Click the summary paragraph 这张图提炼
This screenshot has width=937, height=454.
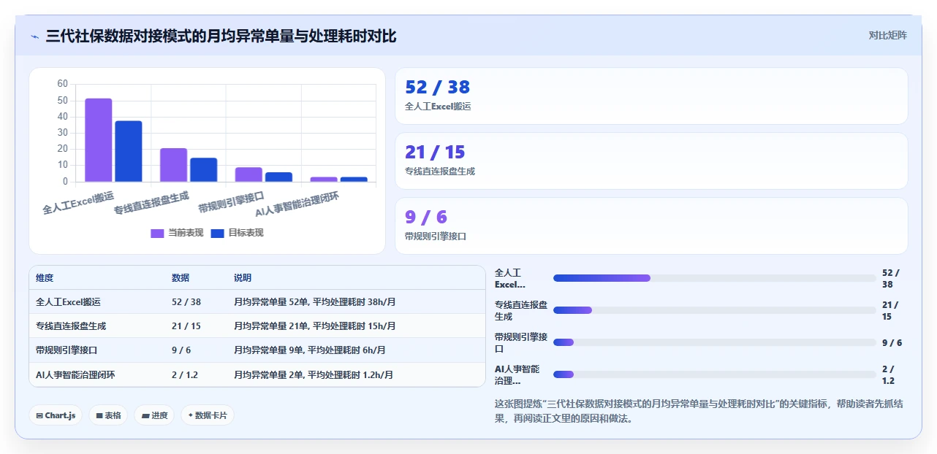(x=699, y=411)
